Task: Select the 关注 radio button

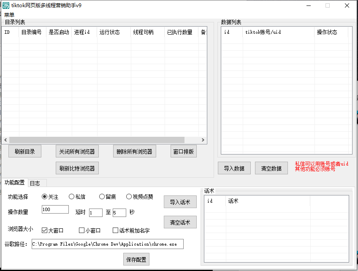Action: click(44, 197)
